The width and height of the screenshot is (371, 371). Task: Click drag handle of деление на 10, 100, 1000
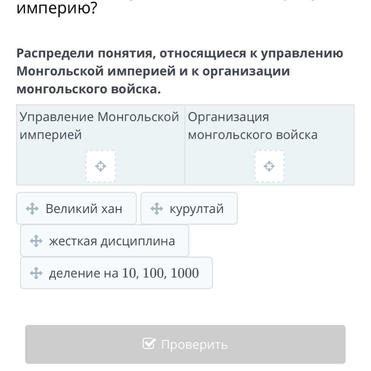click(36, 273)
